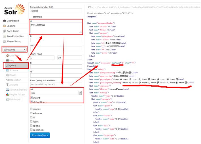Click the Overview house icon
Viewport: 201px width, 144px height.
[x=7, y=56]
